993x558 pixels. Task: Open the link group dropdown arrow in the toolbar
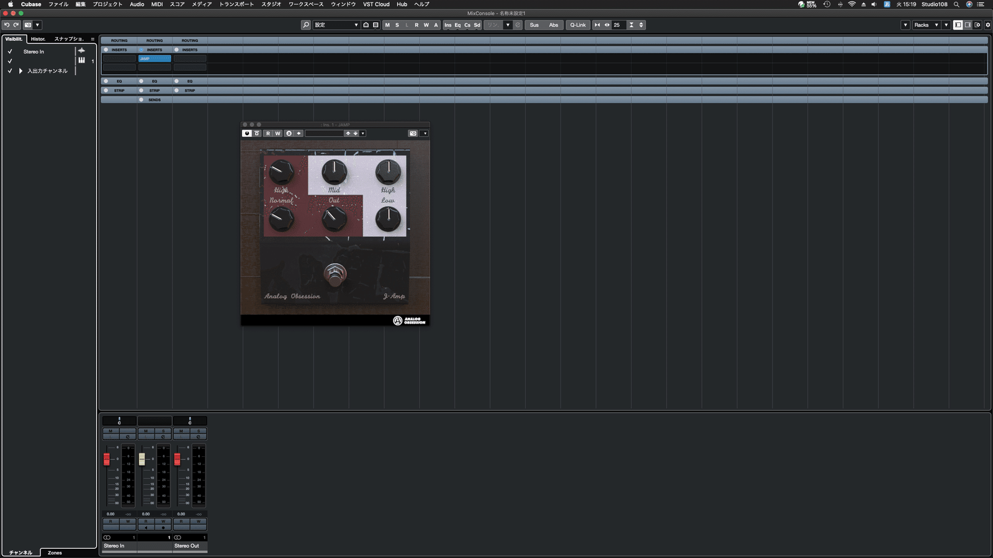[x=508, y=25]
